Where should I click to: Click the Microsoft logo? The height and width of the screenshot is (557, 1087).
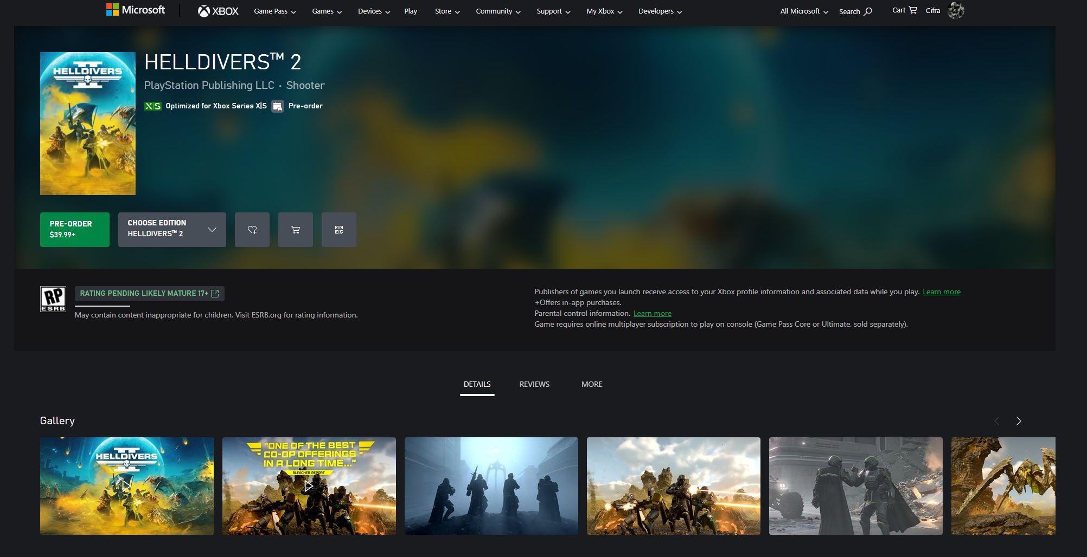pyautogui.click(x=136, y=10)
